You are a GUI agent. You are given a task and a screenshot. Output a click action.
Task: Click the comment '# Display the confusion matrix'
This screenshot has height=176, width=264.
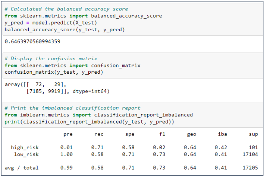(x=51, y=59)
